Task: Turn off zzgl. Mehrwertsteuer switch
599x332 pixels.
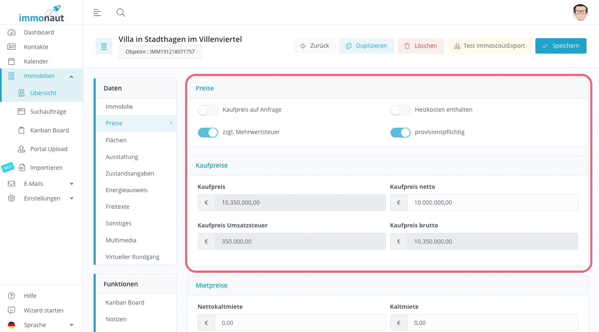Action: pos(208,132)
